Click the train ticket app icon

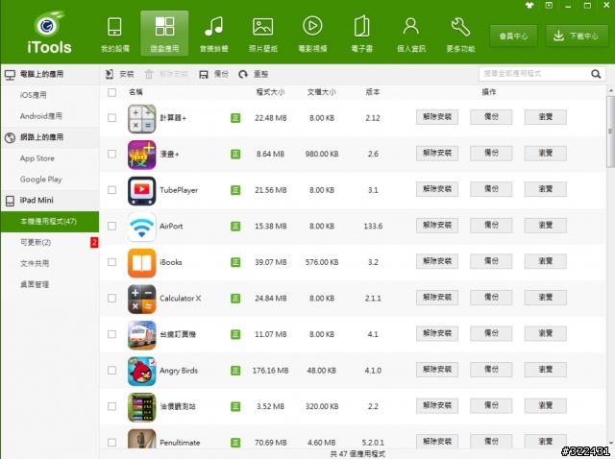tap(141, 335)
